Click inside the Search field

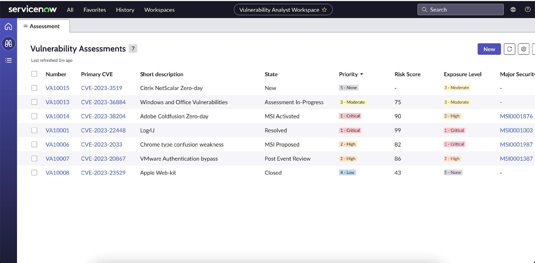[460, 10]
